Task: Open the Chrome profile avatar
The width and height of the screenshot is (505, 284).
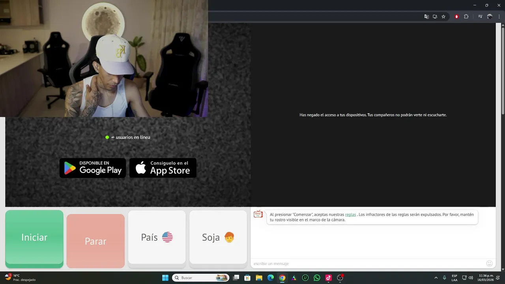Action: pos(490,17)
